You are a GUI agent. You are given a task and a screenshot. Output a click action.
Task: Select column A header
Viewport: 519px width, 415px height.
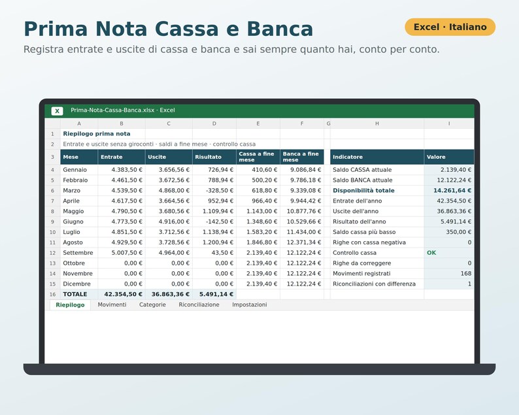coord(79,124)
